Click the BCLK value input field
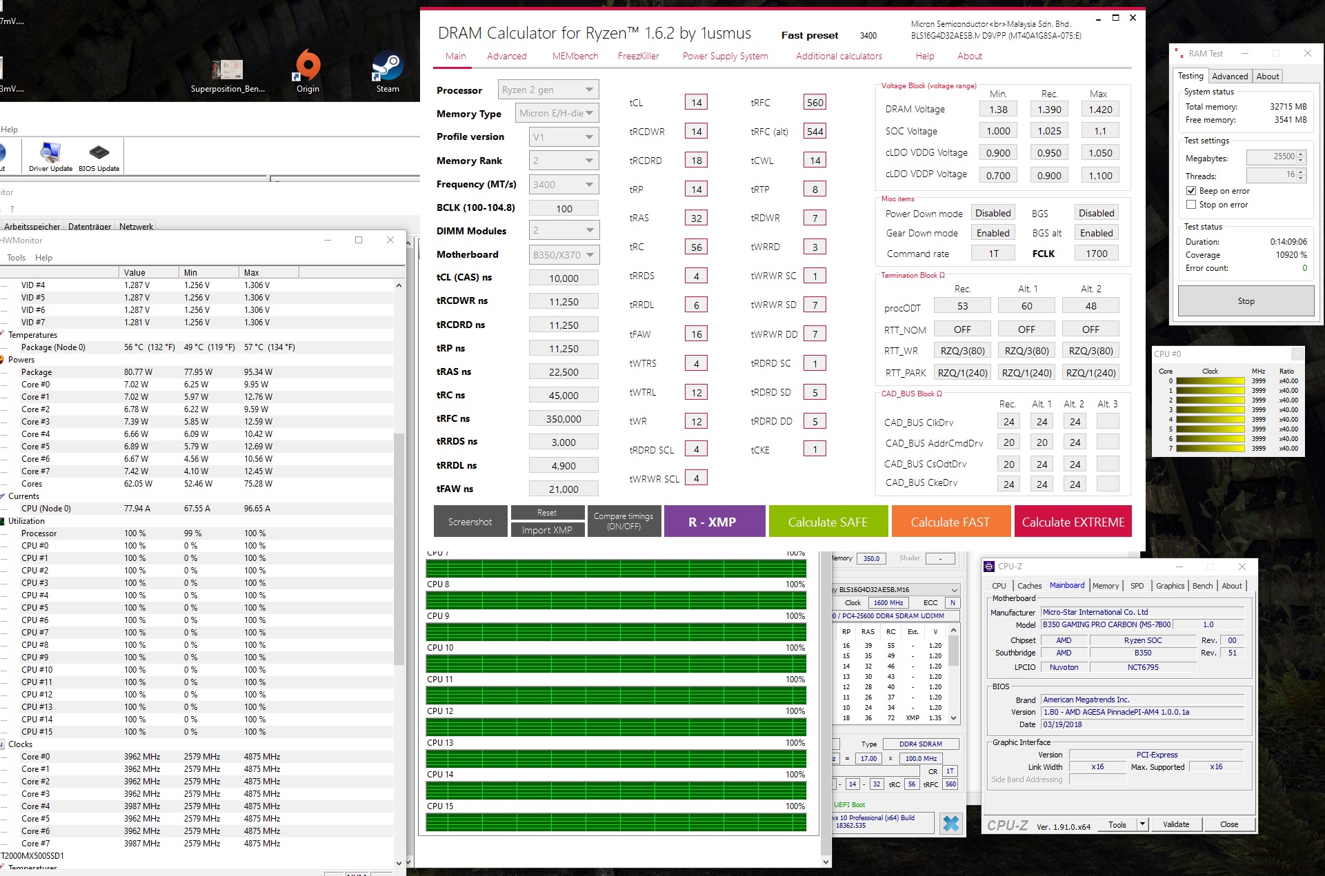 point(564,209)
